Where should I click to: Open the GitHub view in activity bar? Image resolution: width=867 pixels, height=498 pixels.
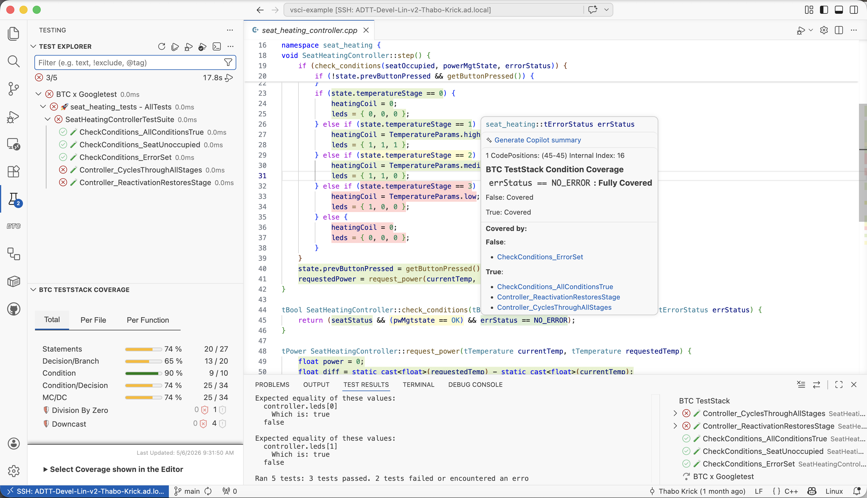pos(13,309)
